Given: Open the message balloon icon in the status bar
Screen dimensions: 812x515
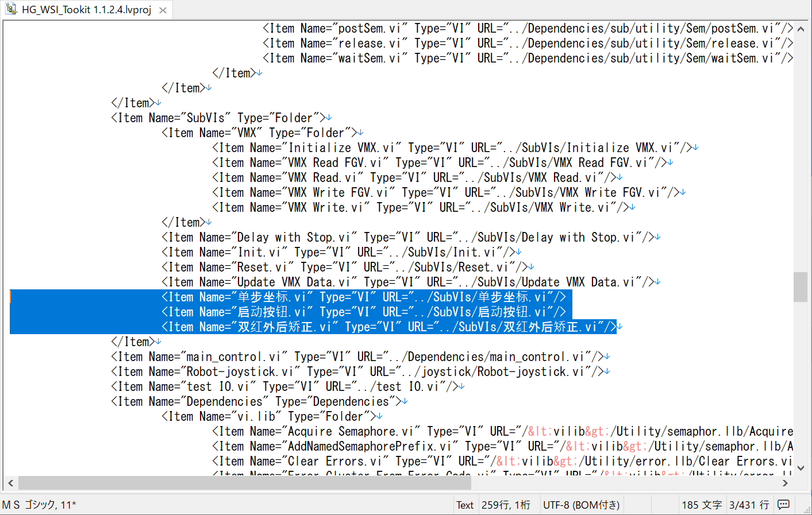Looking at the screenshot, I should coord(783,504).
